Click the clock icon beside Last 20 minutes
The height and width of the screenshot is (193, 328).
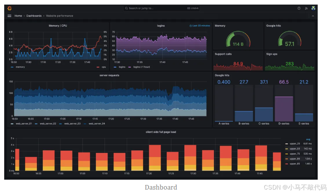[191, 26]
